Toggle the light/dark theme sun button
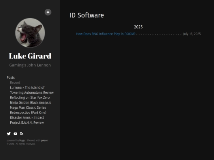The image size is (214, 160). [x=48, y=12]
